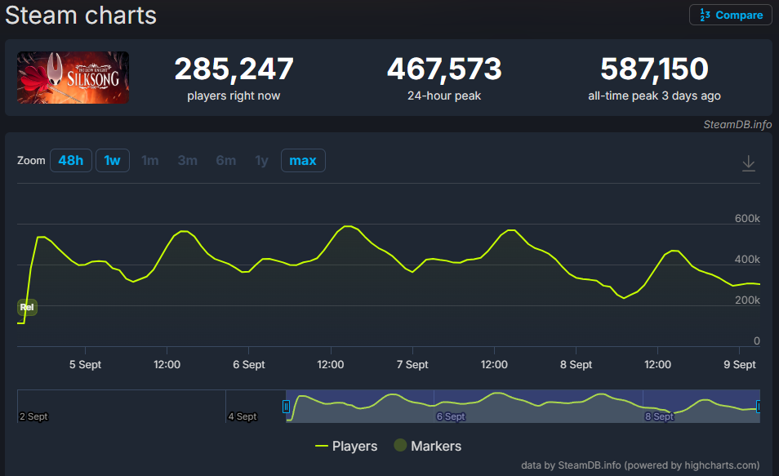This screenshot has height=476, width=779.
Task: Pick the 3m zoom option
Action: point(188,161)
